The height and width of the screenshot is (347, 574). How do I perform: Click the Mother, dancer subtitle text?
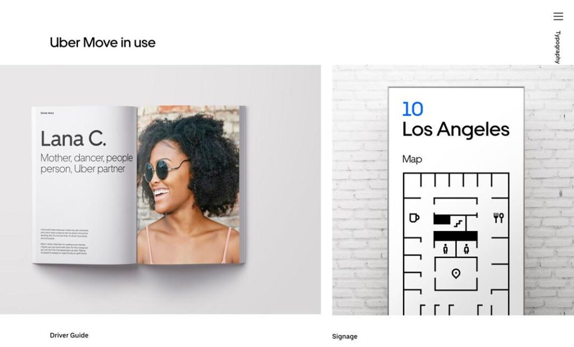tap(86, 163)
